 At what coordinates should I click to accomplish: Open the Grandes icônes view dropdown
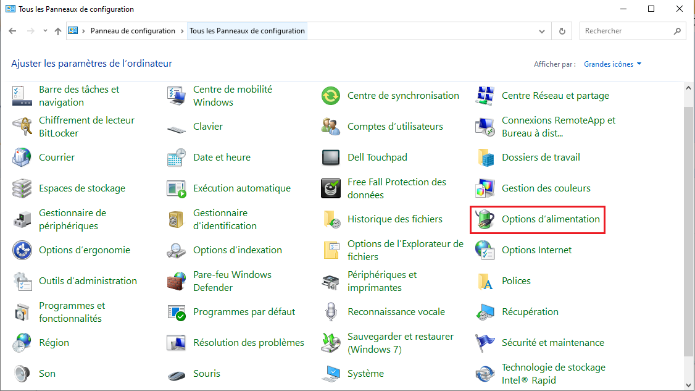coord(612,64)
